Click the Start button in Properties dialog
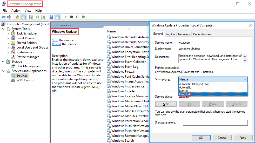 [x=166, y=104]
